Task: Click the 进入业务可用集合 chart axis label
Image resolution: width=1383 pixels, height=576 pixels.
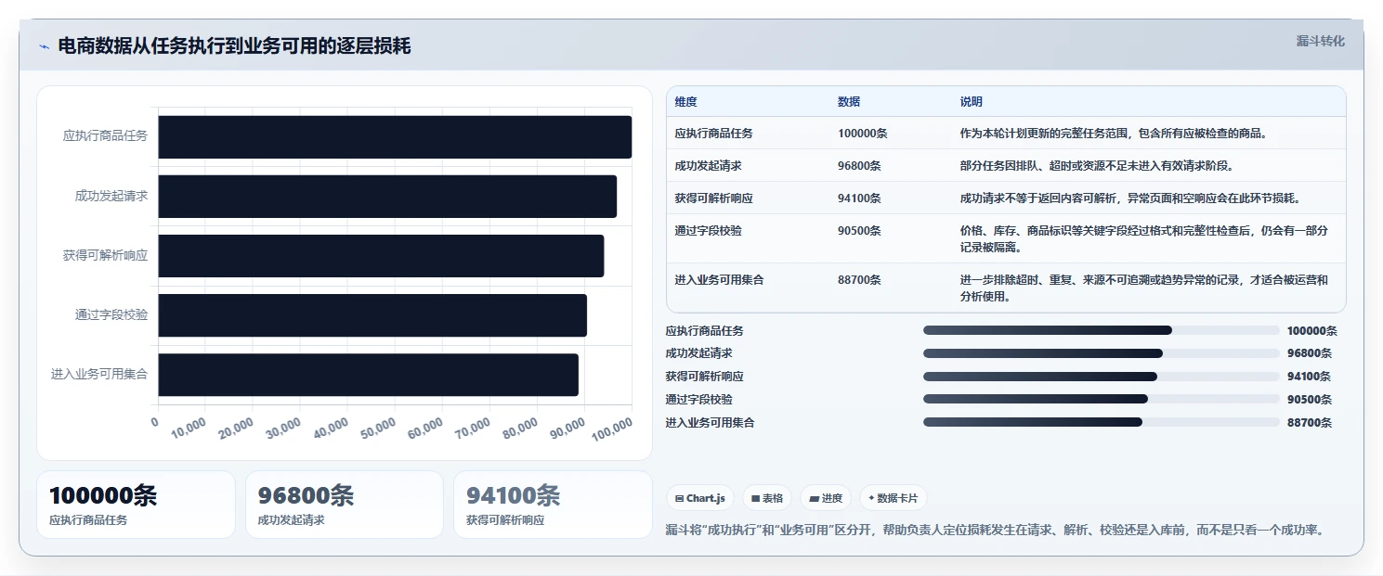Action: [x=99, y=375]
